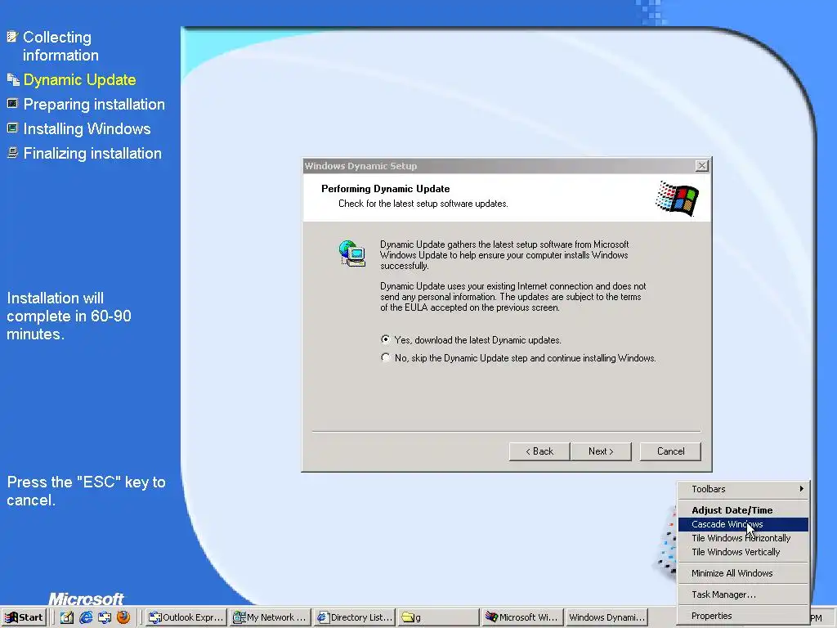This screenshot has height=628, width=837.
Task: Click the Installing Windows step icon
Action: [x=12, y=128]
